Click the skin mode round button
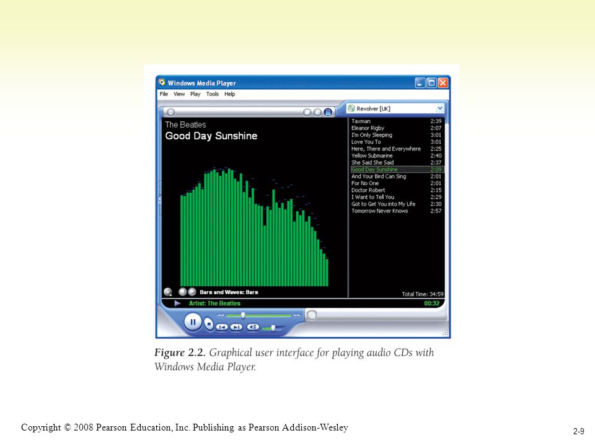 tap(312, 315)
